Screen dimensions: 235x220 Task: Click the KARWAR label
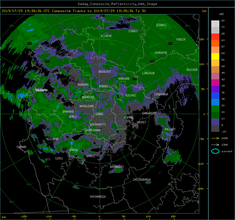(x=21, y=147)
